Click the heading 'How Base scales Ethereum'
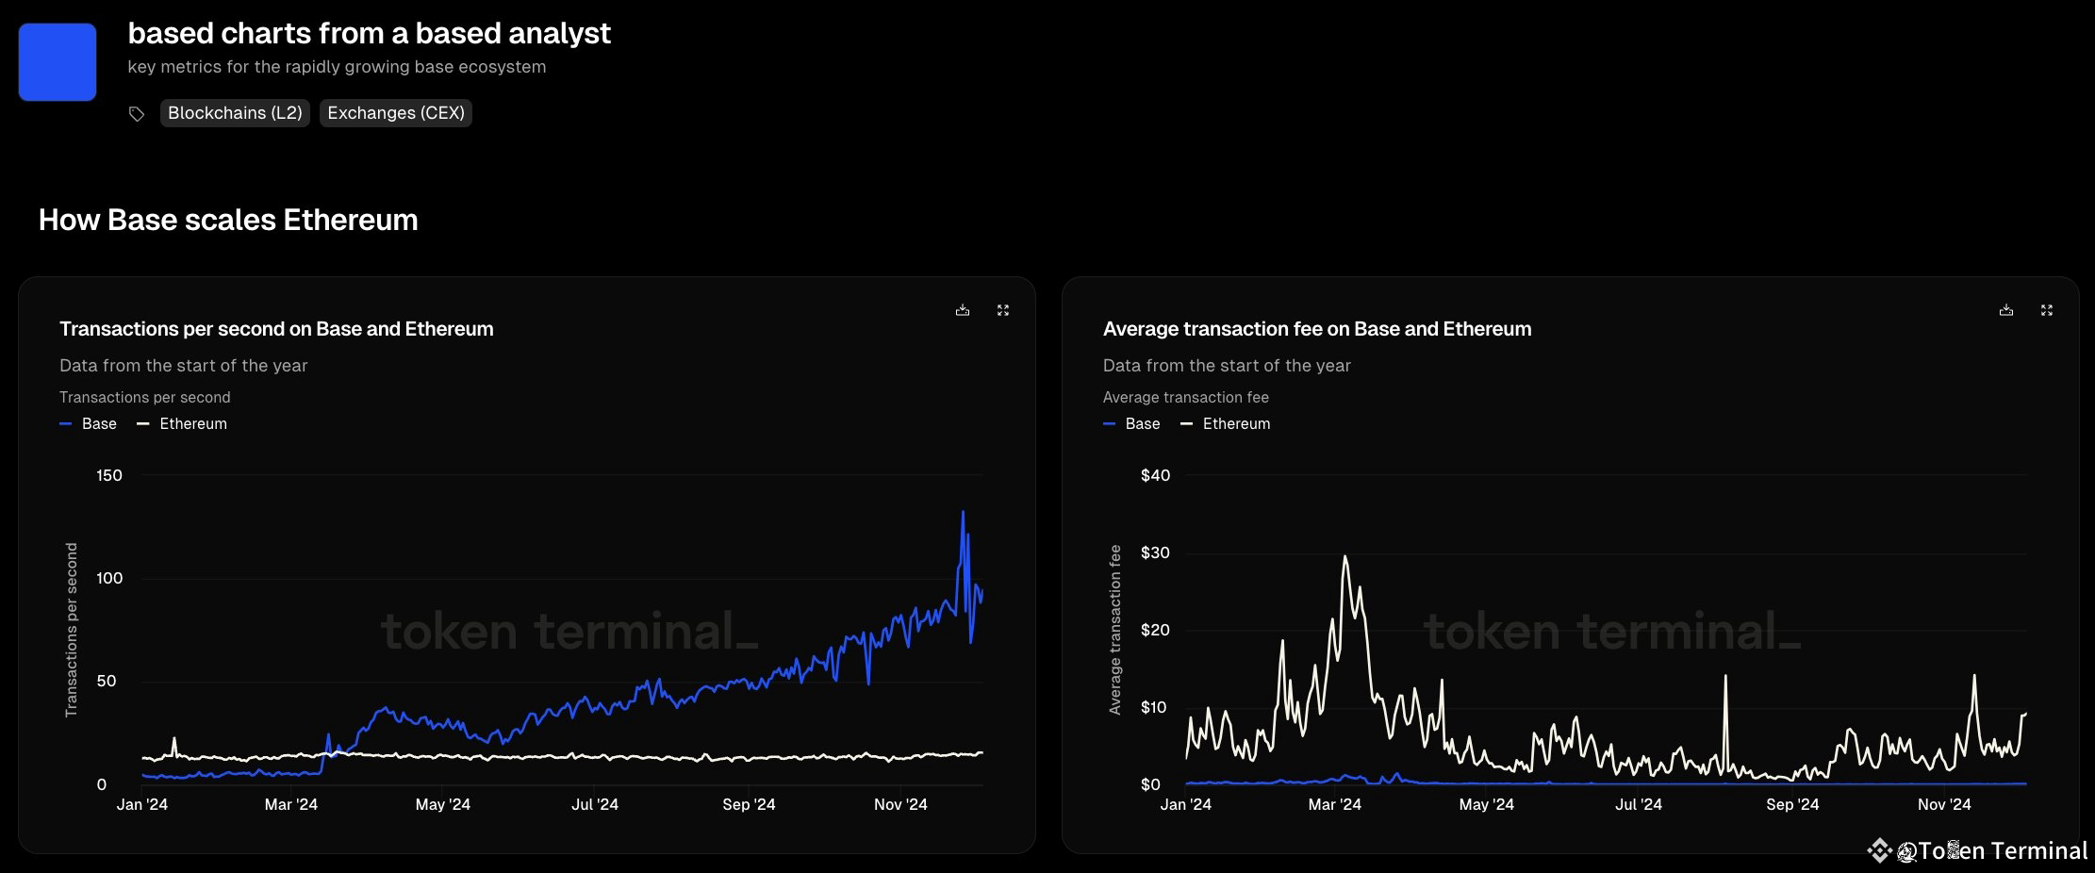Viewport: 2095px width, 873px height. pos(227,220)
